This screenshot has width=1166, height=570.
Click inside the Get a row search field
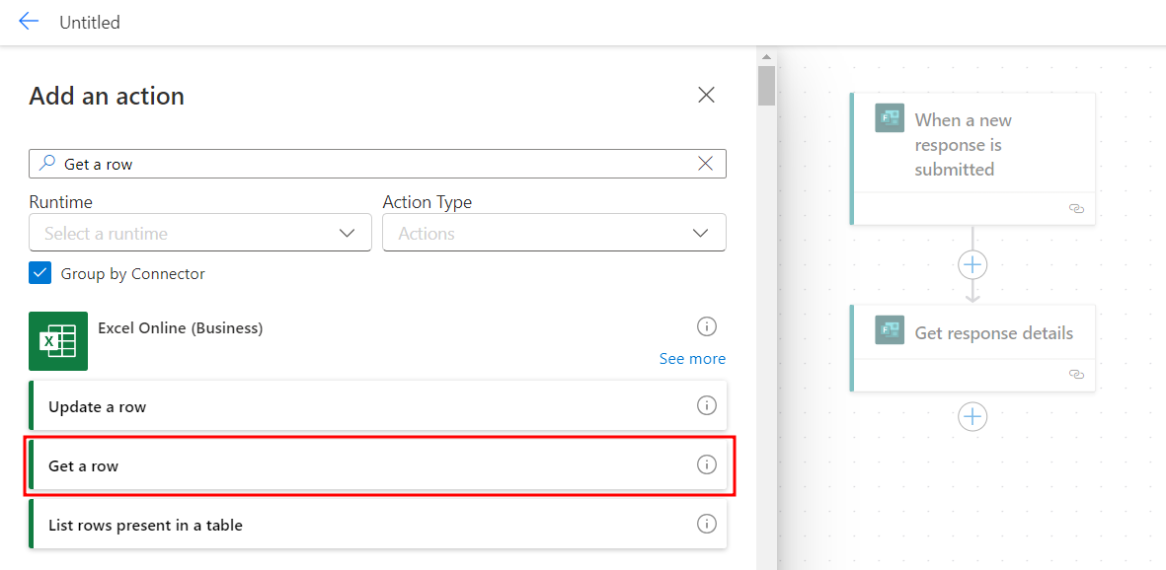tap(377, 164)
